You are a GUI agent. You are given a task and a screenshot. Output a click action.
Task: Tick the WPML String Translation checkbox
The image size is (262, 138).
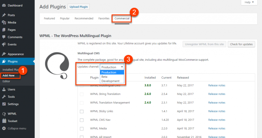click(82, 94)
